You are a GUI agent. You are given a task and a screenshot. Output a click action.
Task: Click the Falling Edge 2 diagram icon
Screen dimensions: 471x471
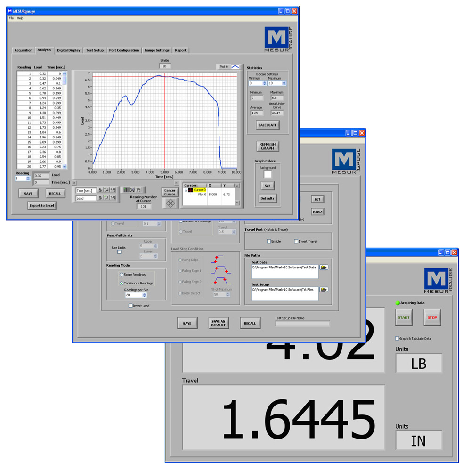tap(221, 281)
